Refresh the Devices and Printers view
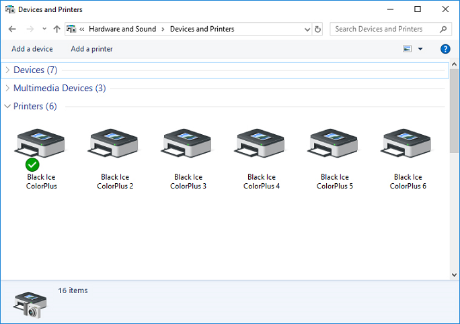 coord(317,30)
